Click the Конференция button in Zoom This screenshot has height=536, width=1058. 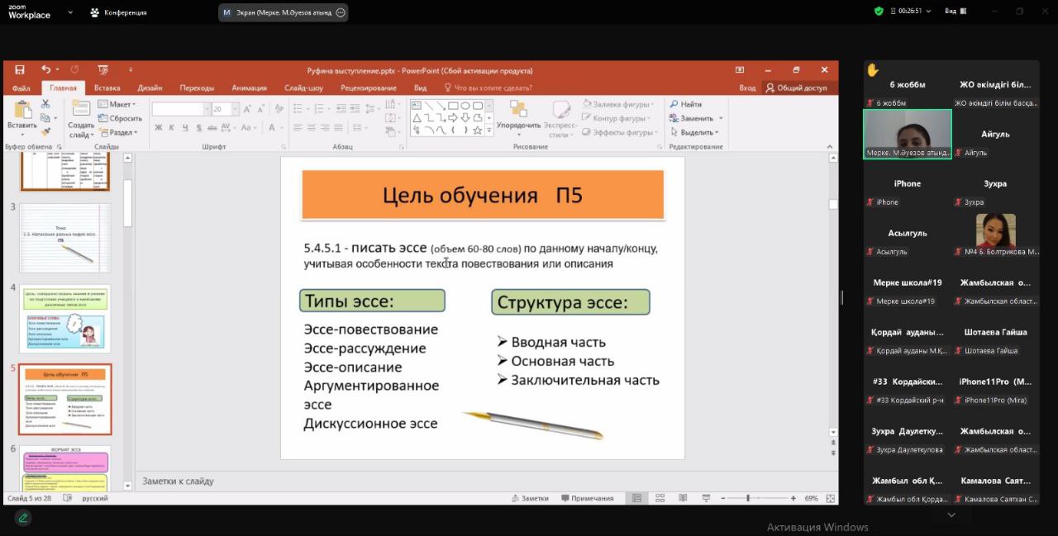118,12
